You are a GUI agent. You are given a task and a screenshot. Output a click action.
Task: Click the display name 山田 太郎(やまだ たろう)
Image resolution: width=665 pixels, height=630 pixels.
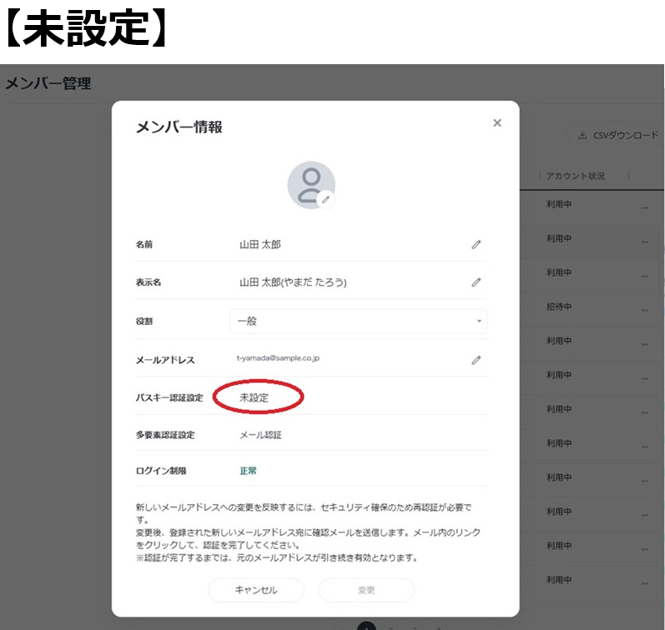click(293, 282)
